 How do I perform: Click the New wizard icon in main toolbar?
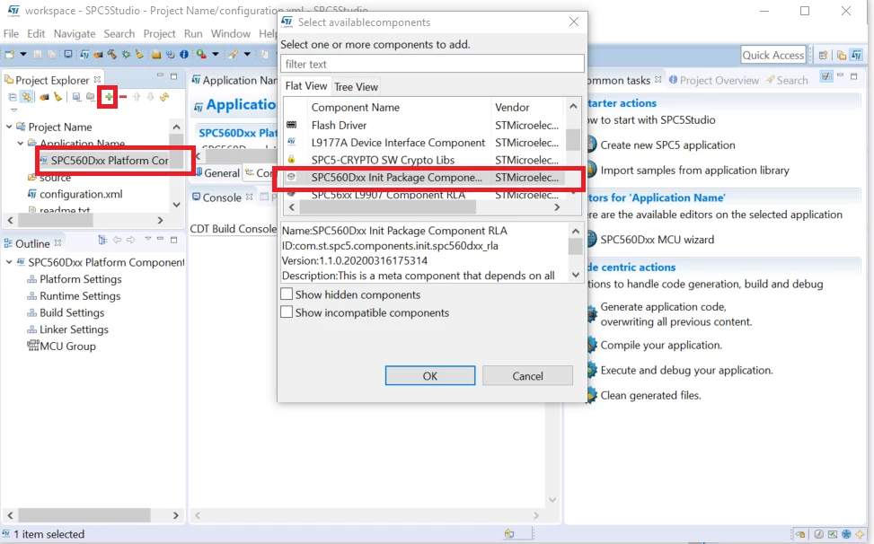10,55
